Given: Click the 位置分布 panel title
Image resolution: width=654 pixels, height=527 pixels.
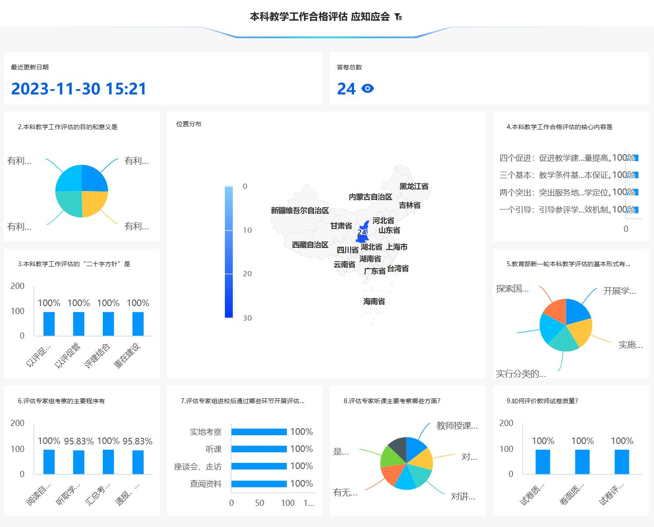Looking at the screenshot, I should pos(189,124).
